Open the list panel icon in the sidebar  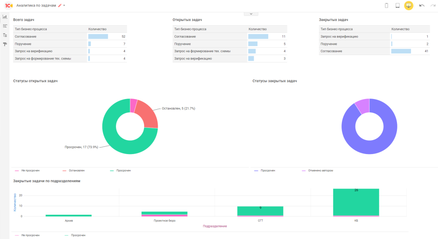tap(5, 26)
